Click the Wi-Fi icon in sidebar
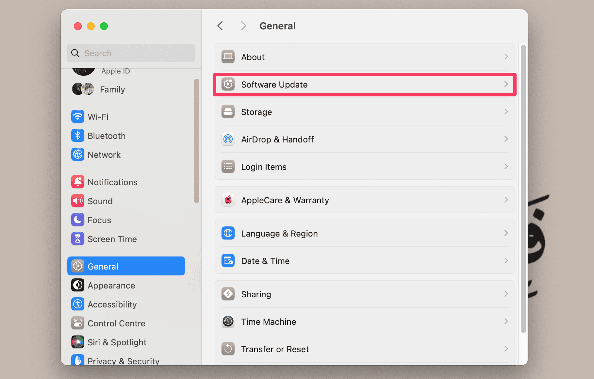Image resolution: width=594 pixels, height=379 pixels. tap(78, 117)
